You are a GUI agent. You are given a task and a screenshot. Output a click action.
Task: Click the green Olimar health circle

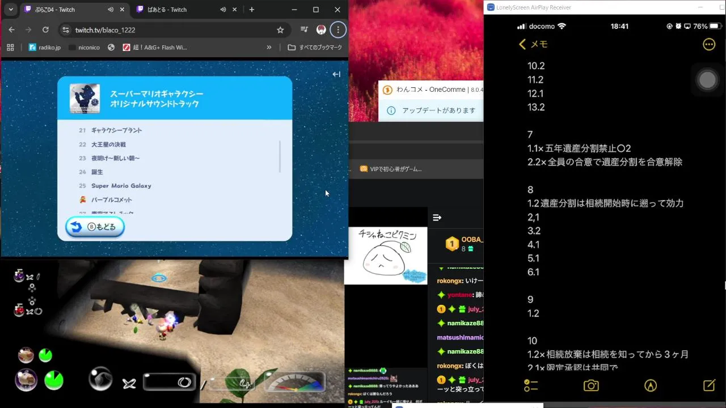pos(54,380)
